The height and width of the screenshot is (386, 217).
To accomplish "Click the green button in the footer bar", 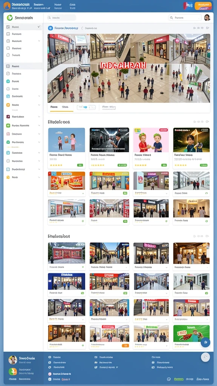I will (179, 379).
